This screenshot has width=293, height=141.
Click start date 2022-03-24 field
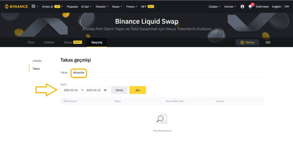click(71, 90)
